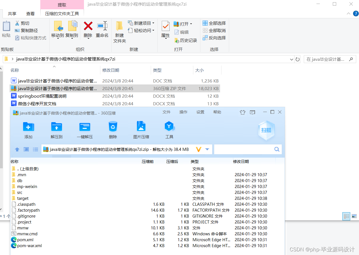Click the Explorer refresh button
Viewport: 359px width, 255px height.
click(298, 59)
